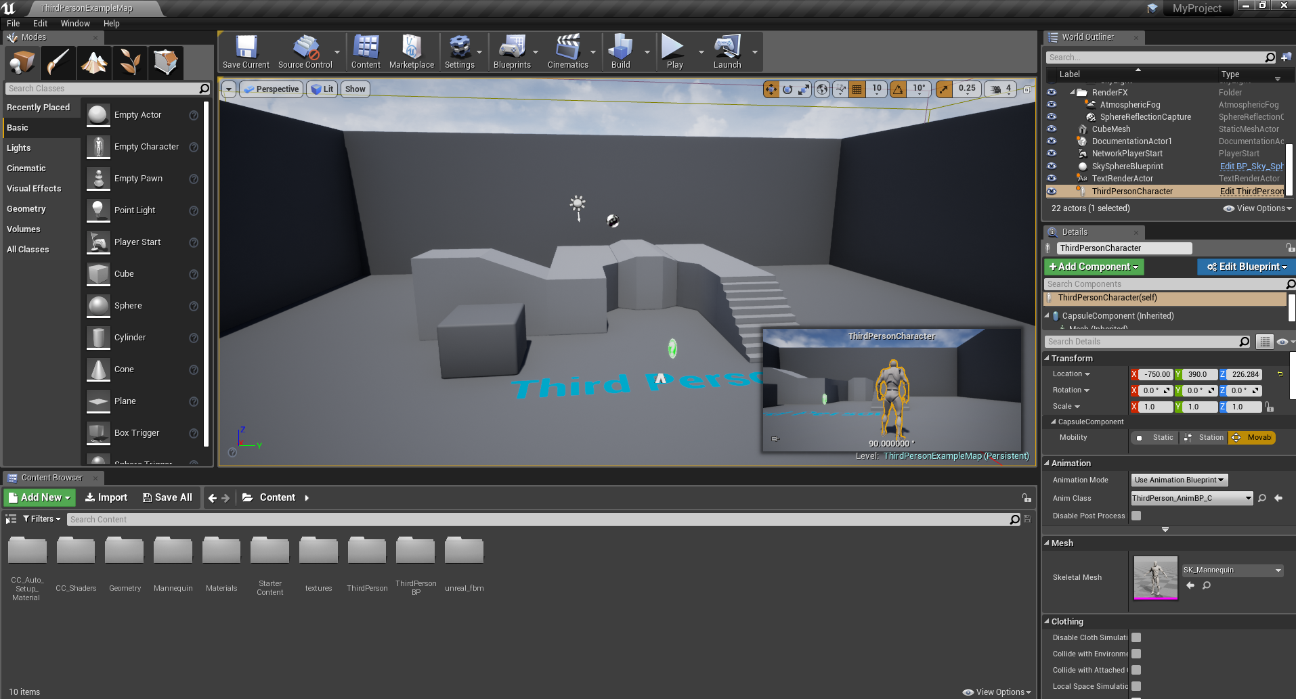This screenshot has width=1296, height=699.
Task: Open the File menu
Action: coord(14,23)
